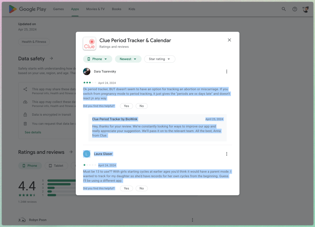Image resolution: width=315 pixels, height=227 pixels.
Task: Open options menu for Laura Glaser's review
Action: (x=227, y=154)
